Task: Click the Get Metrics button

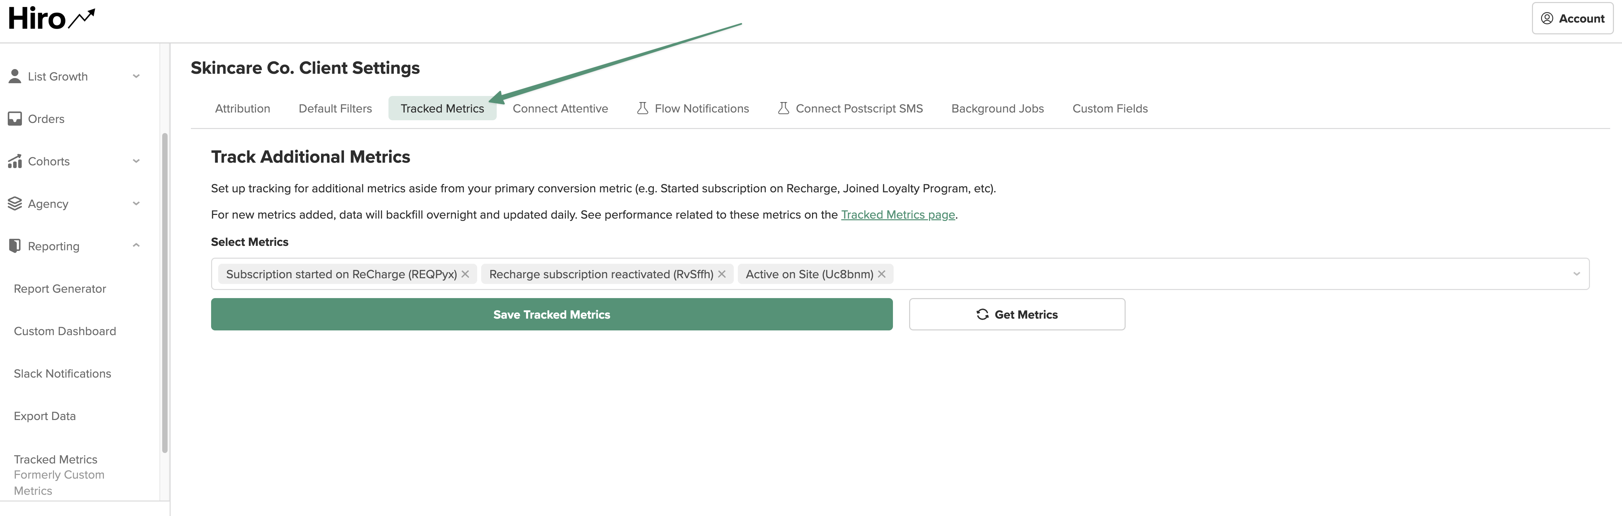Action: [1017, 314]
